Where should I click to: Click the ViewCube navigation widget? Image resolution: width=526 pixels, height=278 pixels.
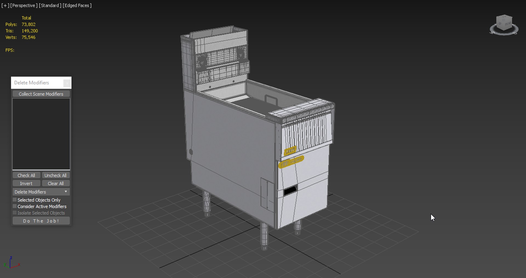tap(504, 25)
